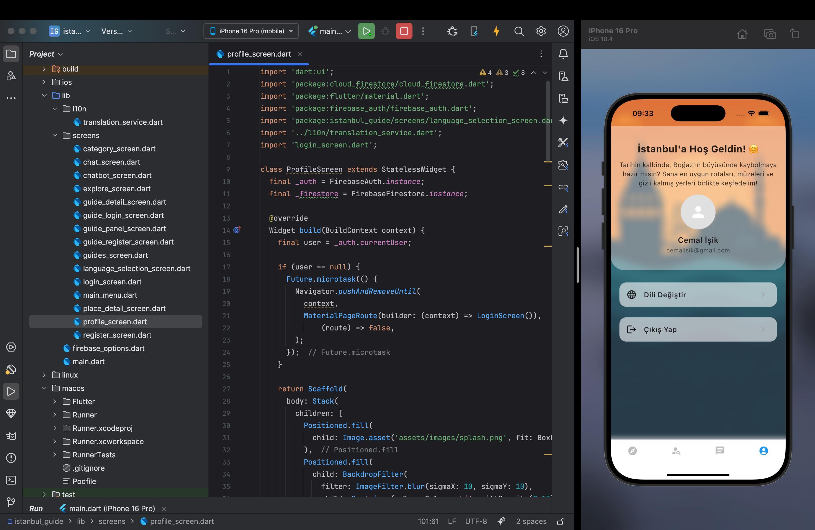Image resolution: width=815 pixels, height=530 pixels.
Task: Open the main.dart run configuration dropdown
Action: [x=329, y=31]
